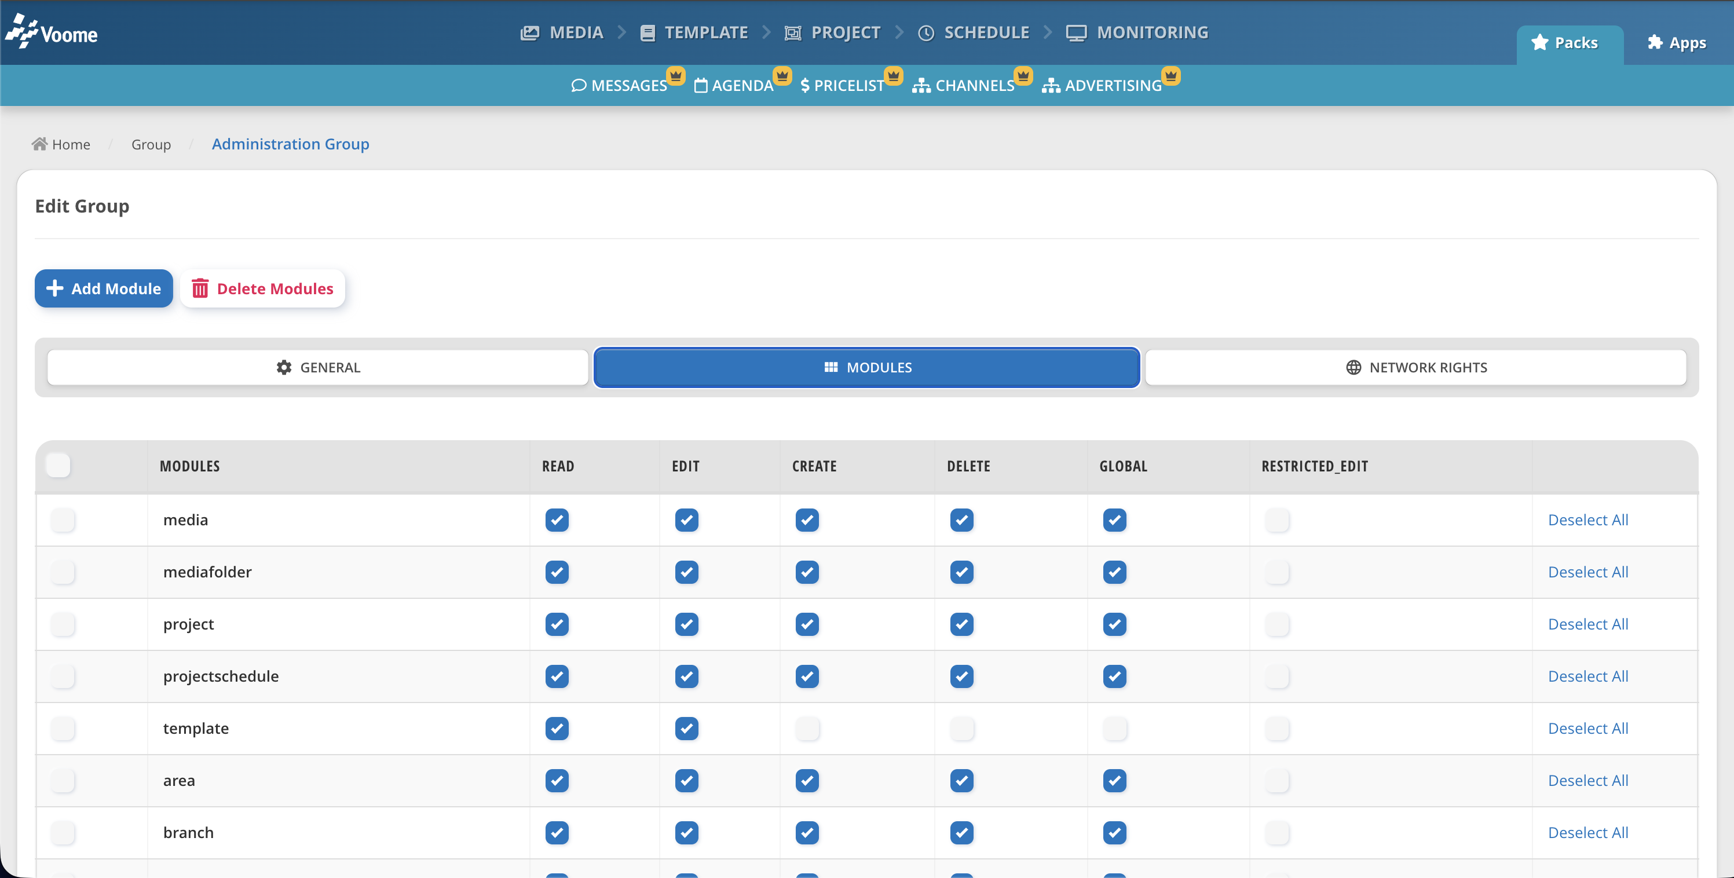
Task: Click the gear icon on General tab
Action: pyautogui.click(x=284, y=367)
